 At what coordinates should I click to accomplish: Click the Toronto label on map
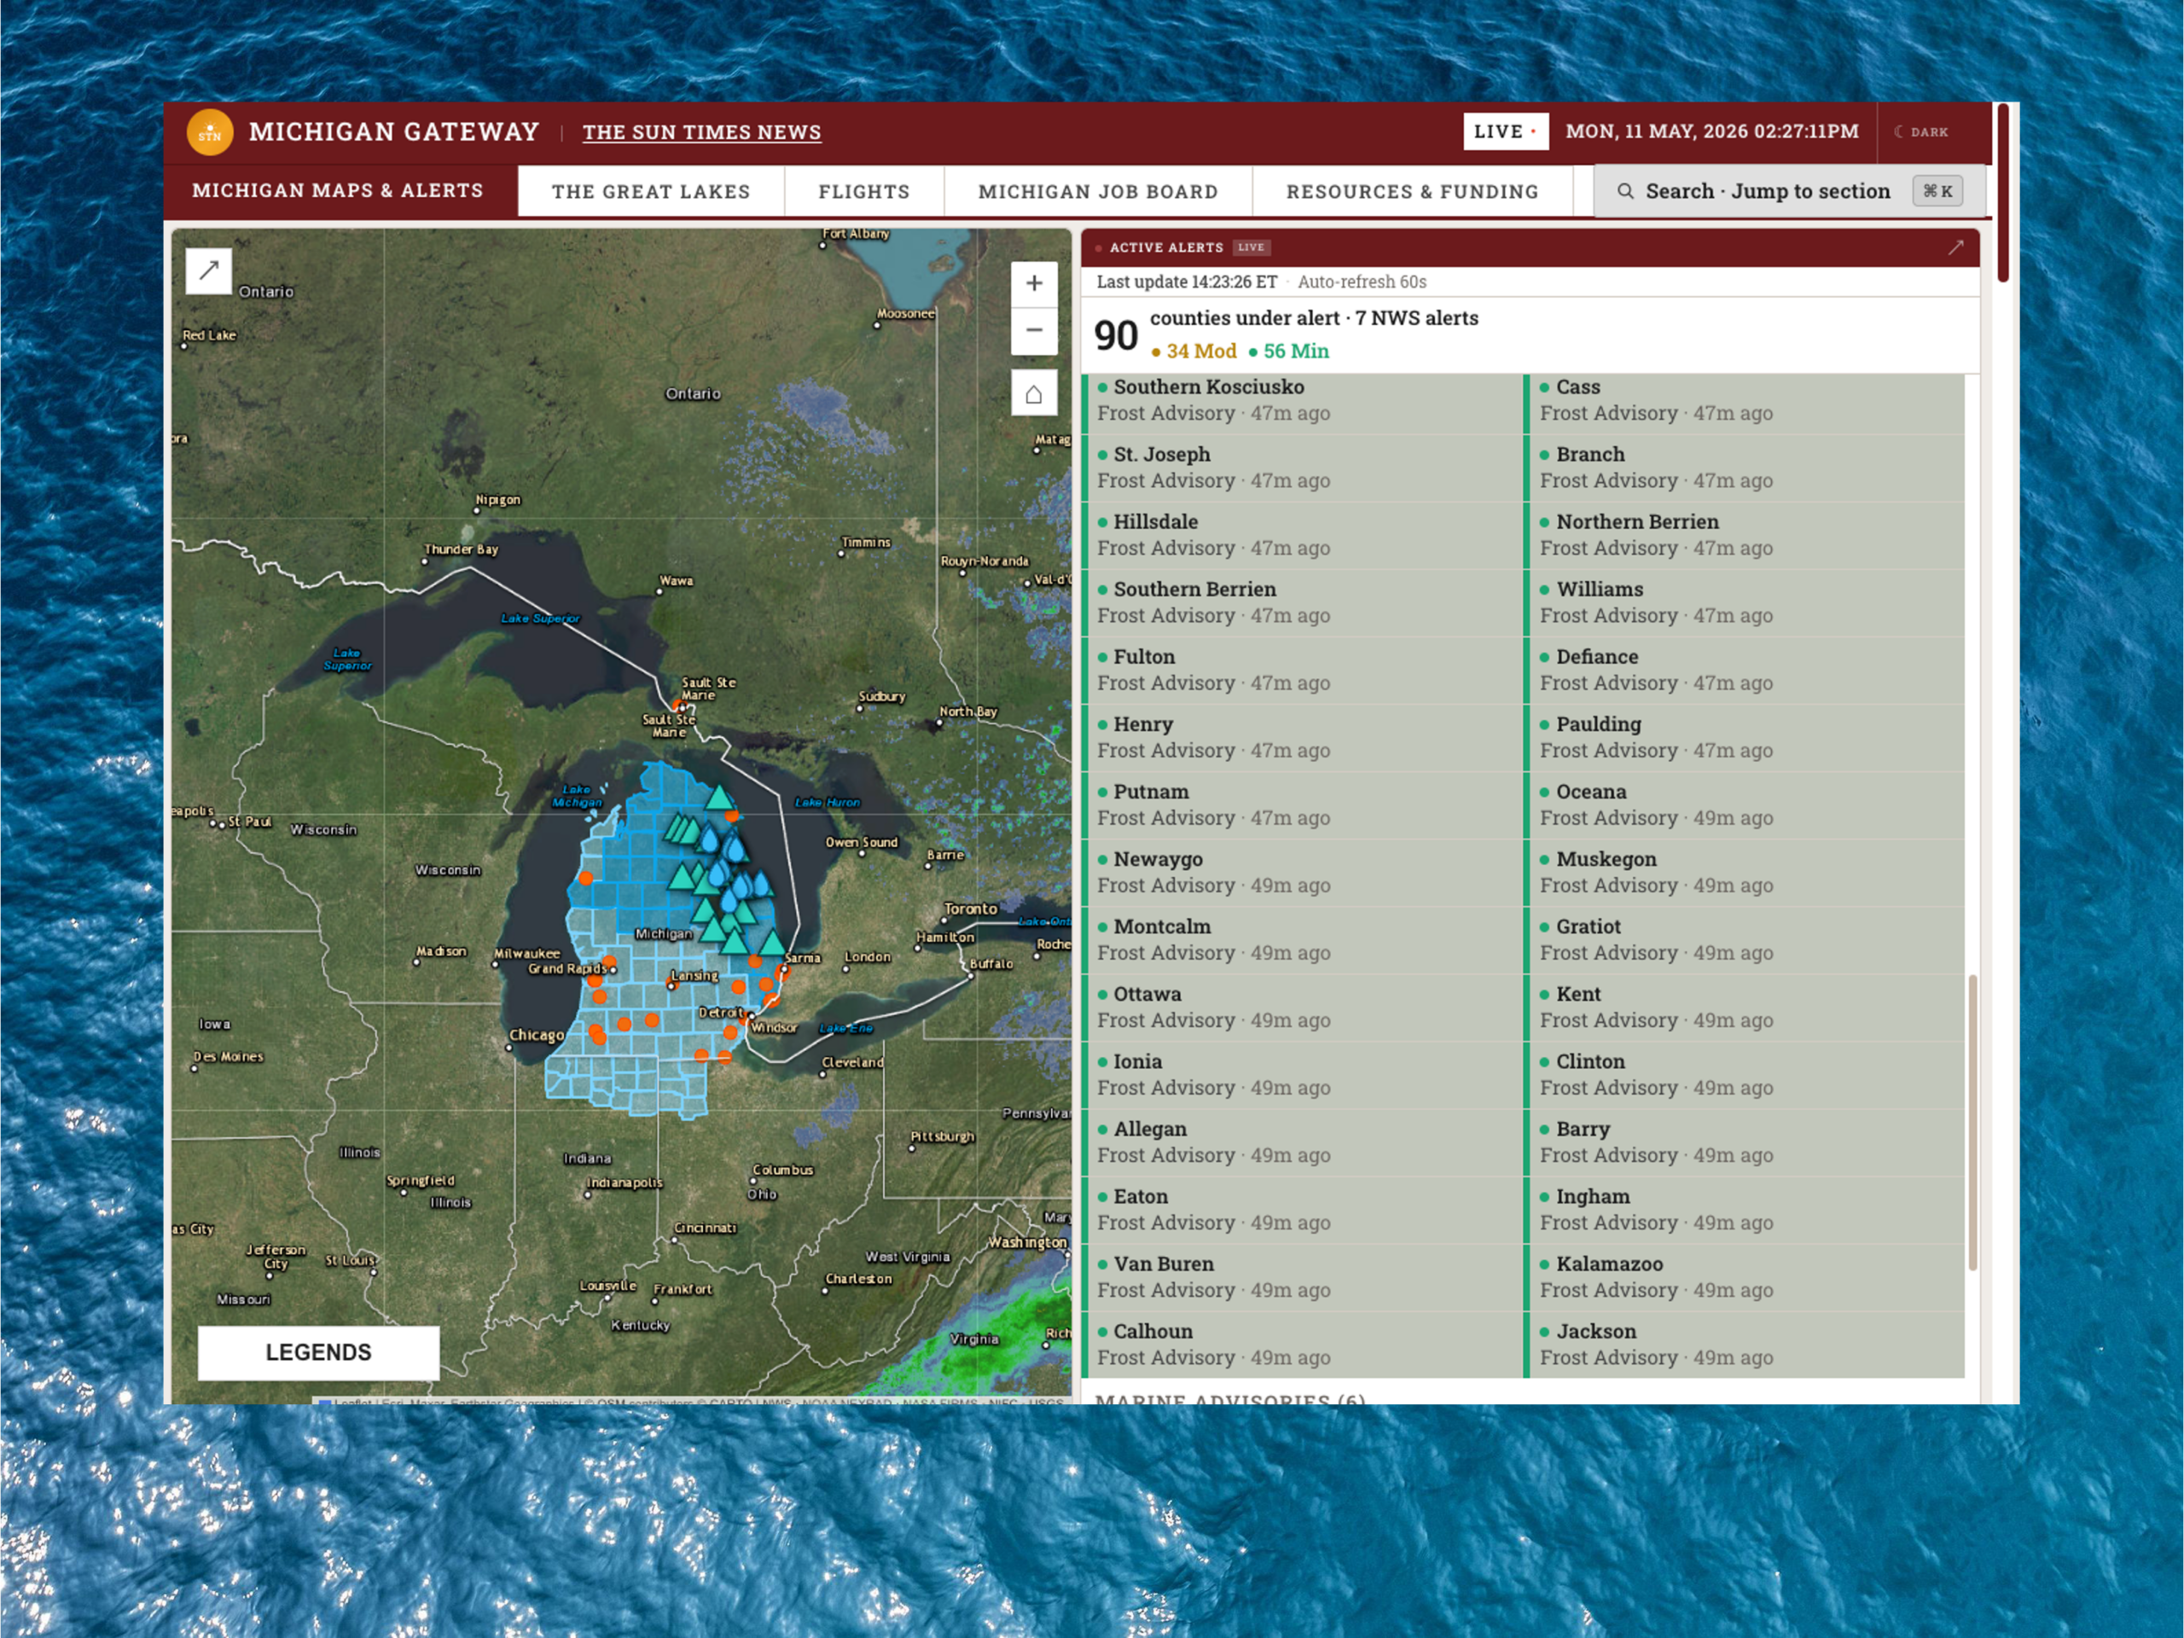[971, 909]
